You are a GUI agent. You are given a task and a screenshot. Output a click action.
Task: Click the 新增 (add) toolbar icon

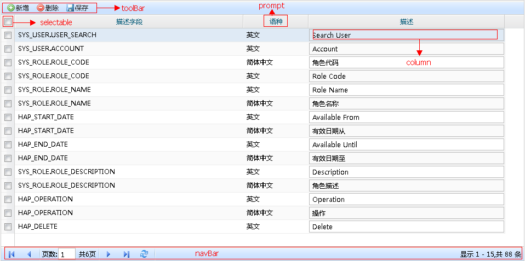click(11, 8)
